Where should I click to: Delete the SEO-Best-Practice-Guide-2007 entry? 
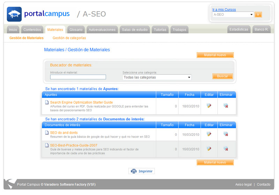tap(226, 149)
